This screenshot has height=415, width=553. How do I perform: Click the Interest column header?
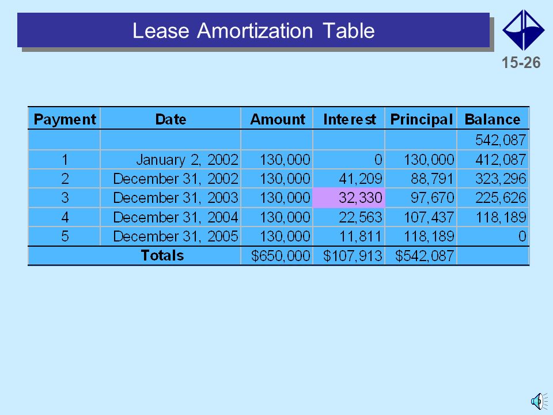349,119
